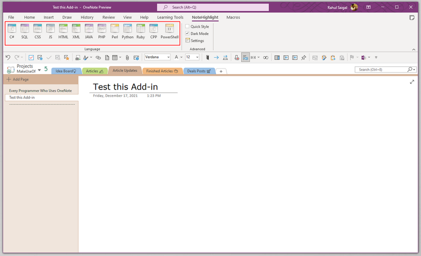421x256 pixels.
Task: Expand the table insert dropdown arrow
Action: (120, 57)
